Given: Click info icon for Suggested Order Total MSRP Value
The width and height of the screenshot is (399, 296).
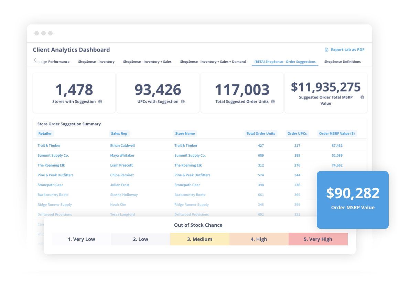Looking at the screenshot, I should (x=362, y=97).
